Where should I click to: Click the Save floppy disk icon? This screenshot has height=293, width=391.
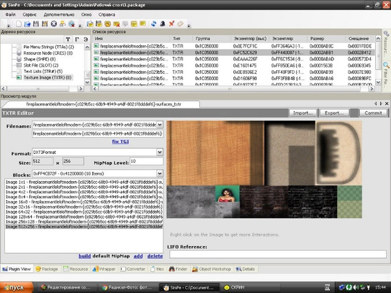click(36, 24)
